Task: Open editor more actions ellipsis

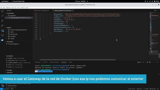Action: pyautogui.click(x=158, y=10)
